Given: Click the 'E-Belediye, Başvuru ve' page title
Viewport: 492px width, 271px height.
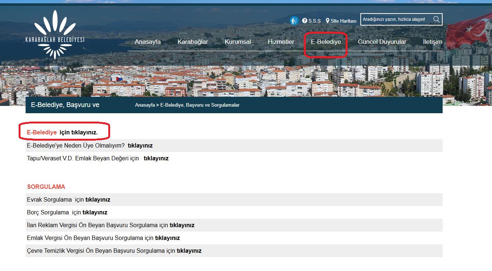Looking at the screenshot, I should tap(65, 105).
